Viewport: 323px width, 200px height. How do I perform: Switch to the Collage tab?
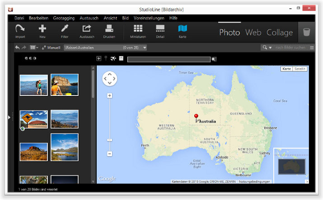coord(280,32)
